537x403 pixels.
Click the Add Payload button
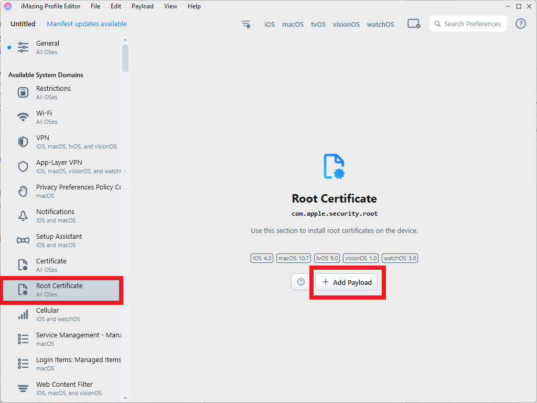[346, 282]
